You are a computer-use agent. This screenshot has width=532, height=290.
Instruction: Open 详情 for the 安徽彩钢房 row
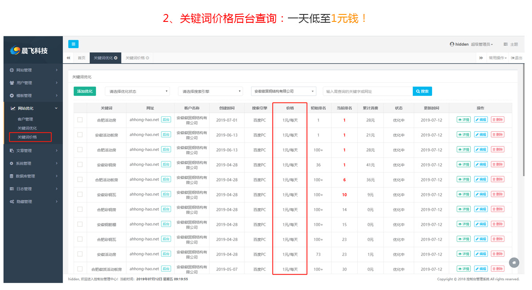tap(464, 164)
